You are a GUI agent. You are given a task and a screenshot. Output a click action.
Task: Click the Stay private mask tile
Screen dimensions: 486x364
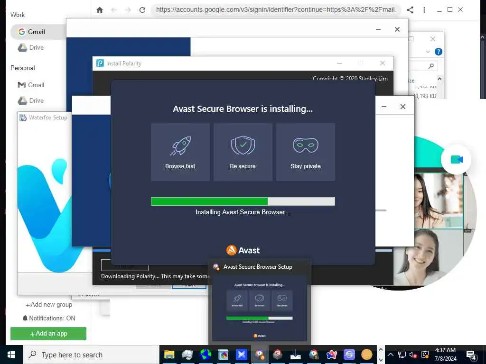pyautogui.click(x=305, y=152)
